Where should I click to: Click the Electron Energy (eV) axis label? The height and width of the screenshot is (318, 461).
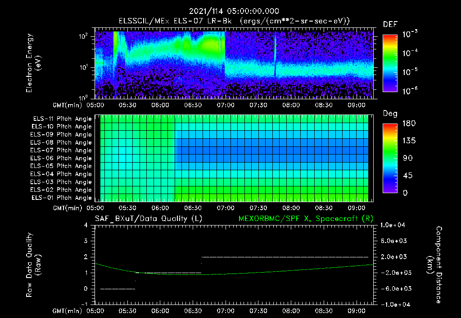(33, 63)
